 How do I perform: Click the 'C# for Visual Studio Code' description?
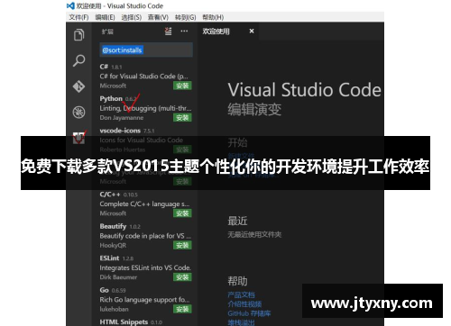pos(143,77)
